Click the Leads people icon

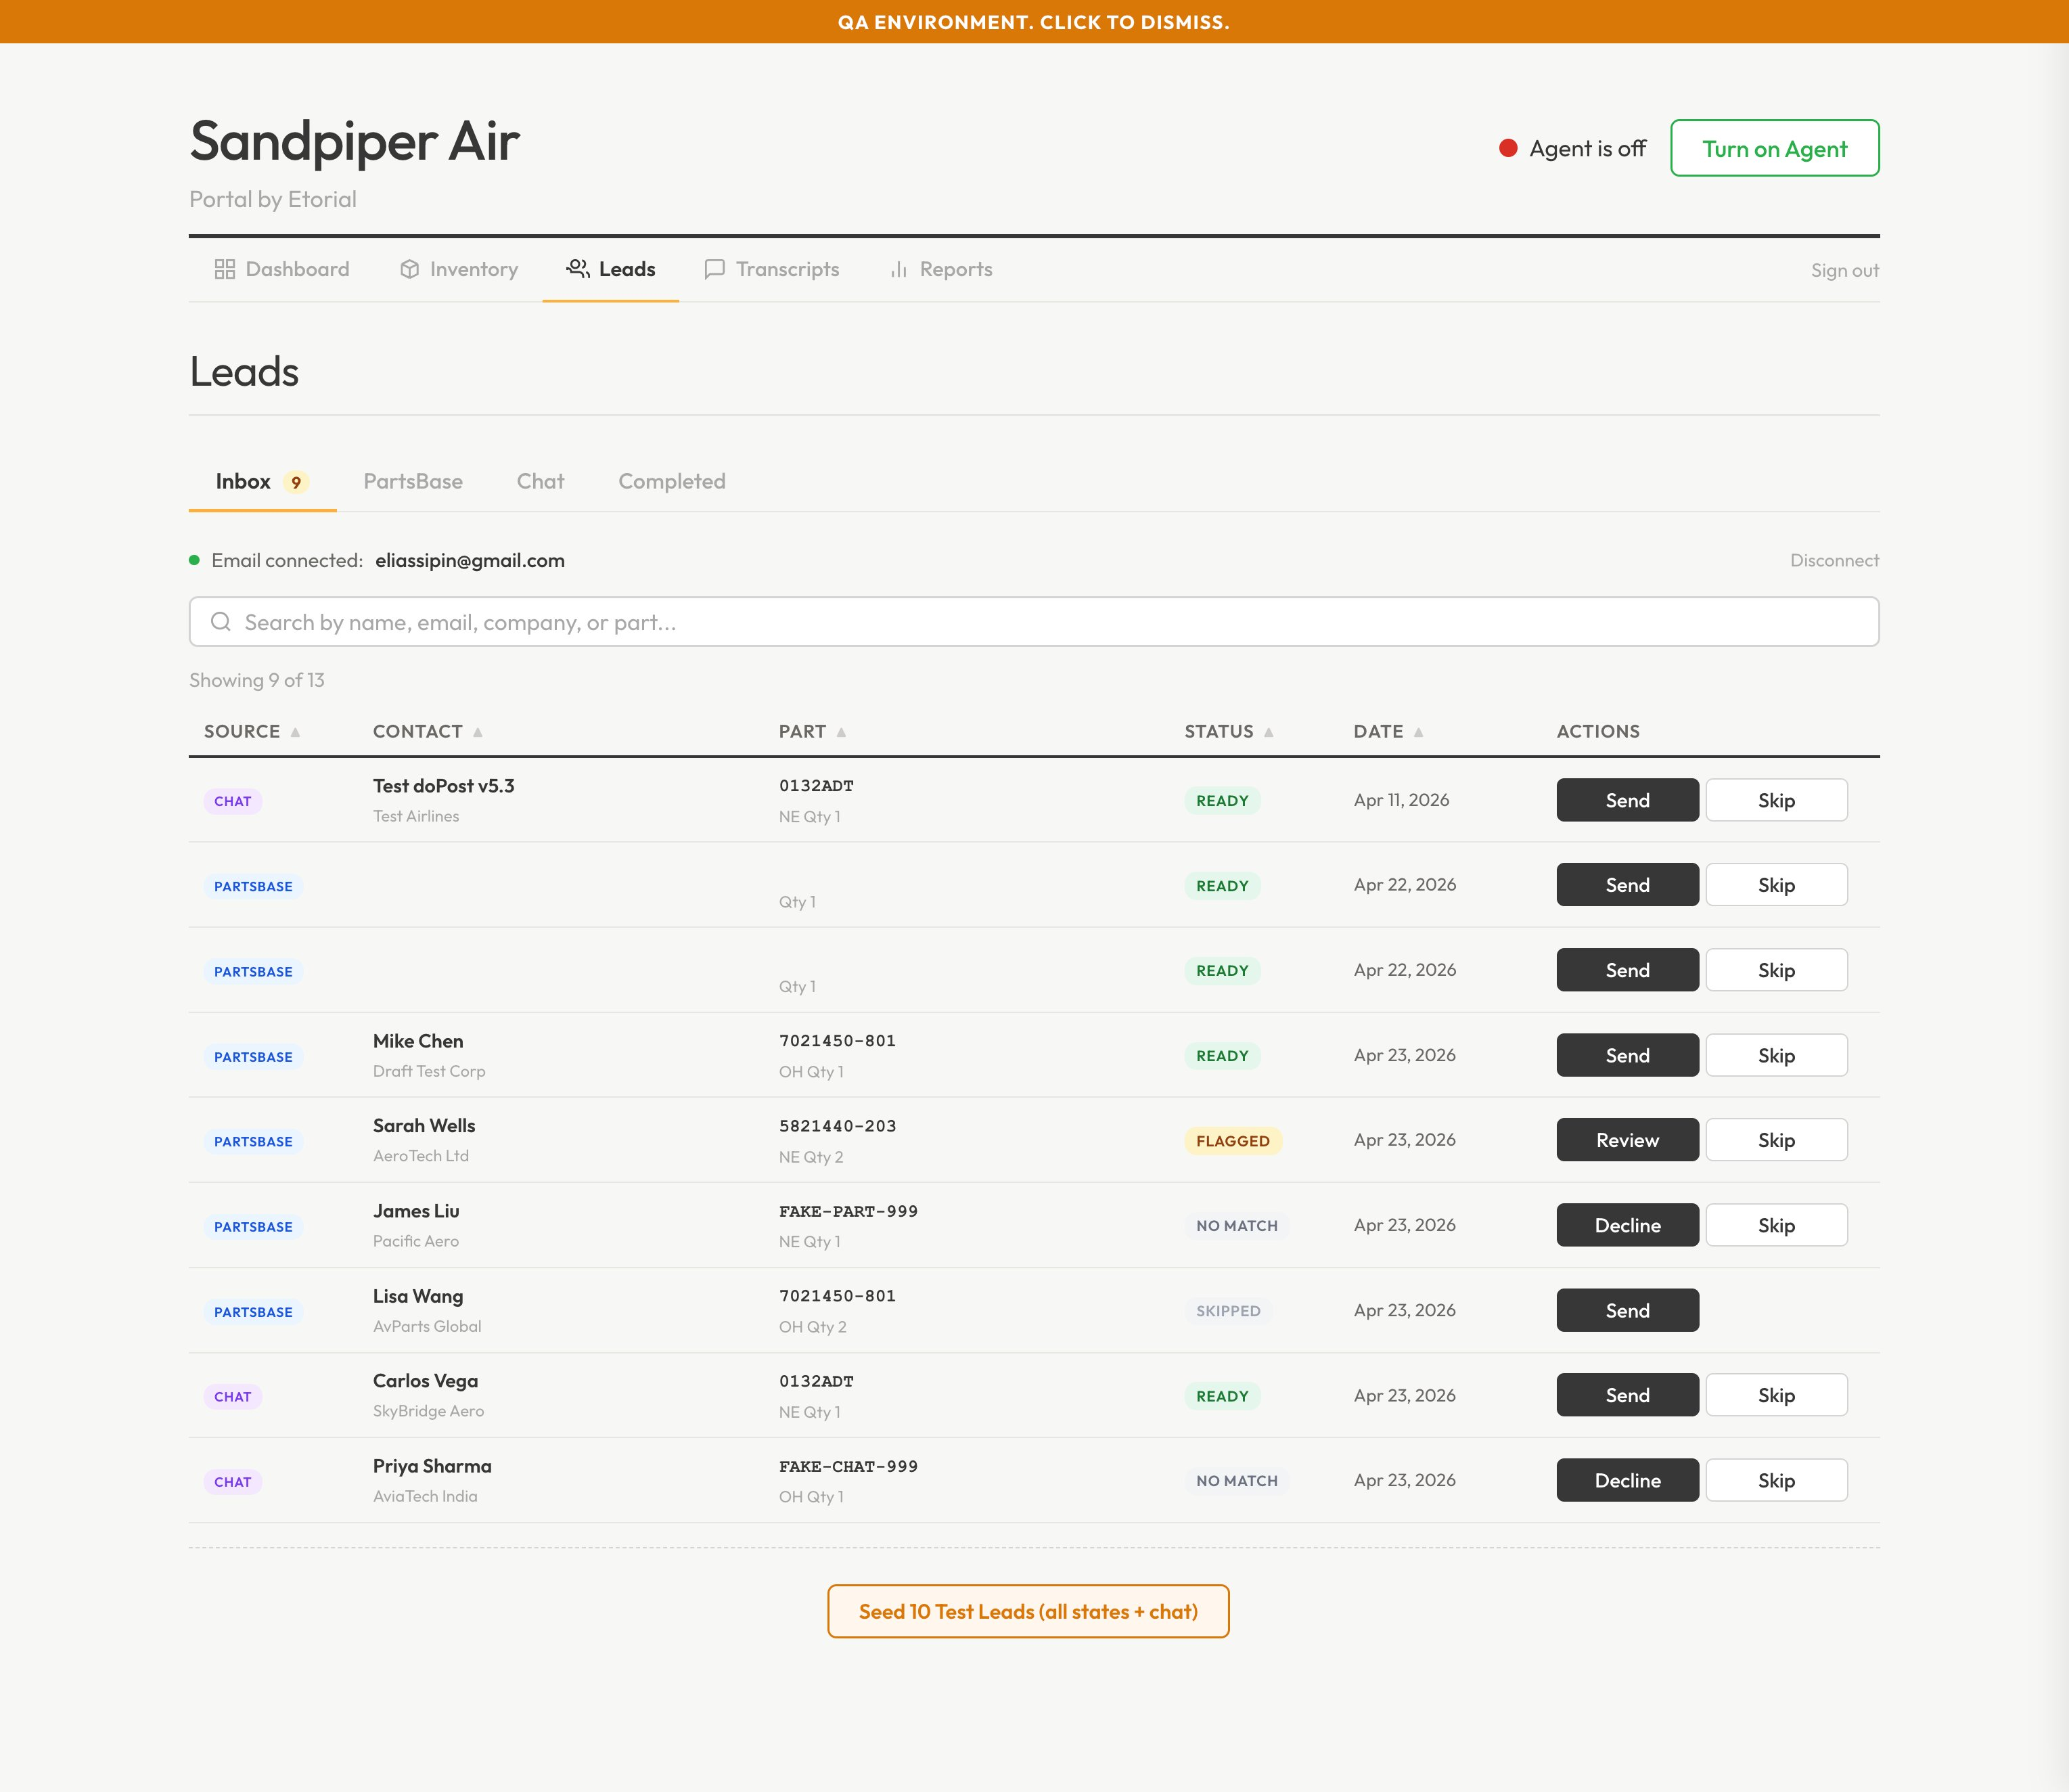click(x=578, y=269)
